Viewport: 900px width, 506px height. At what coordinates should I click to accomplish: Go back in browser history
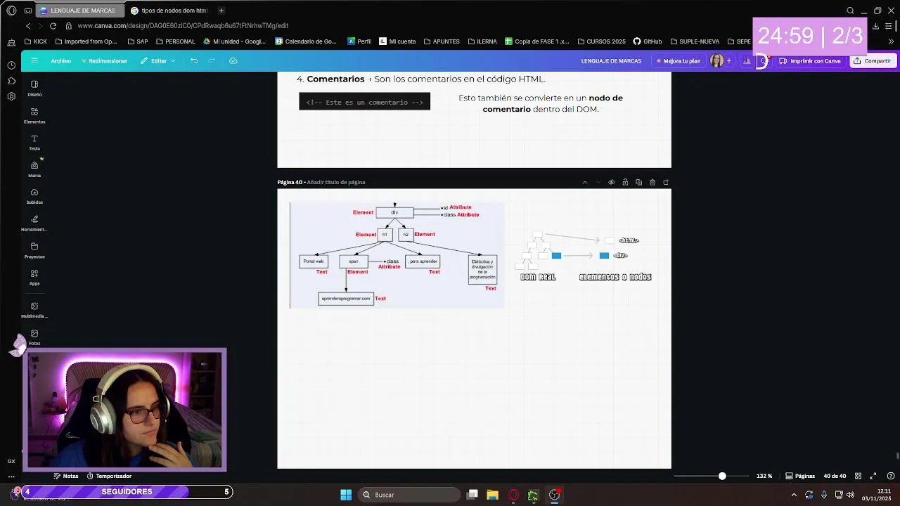pos(27,26)
